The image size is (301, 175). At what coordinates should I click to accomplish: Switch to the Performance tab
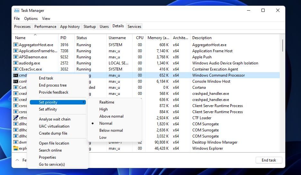(45, 27)
